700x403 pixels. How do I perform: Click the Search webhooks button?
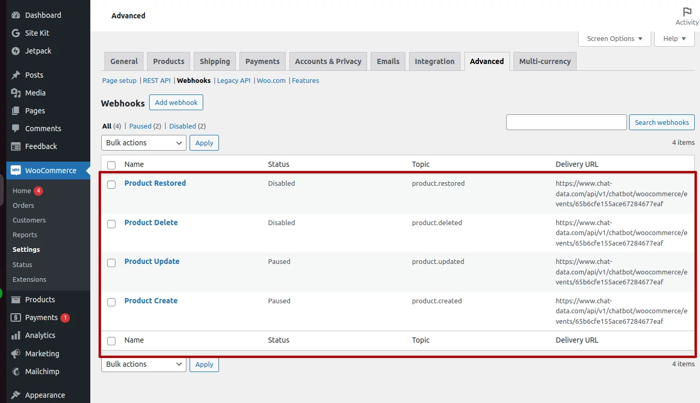662,122
